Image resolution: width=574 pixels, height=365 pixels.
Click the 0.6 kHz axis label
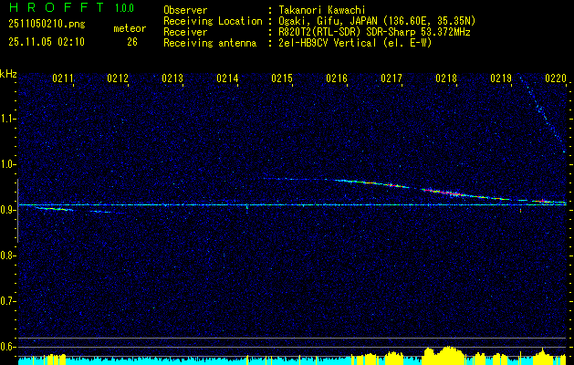(7, 347)
